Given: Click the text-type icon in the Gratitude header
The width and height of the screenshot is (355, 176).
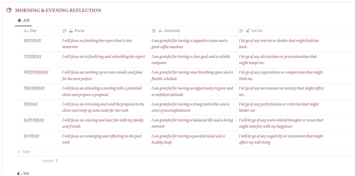Looking at the screenshot, I should 154,31.
